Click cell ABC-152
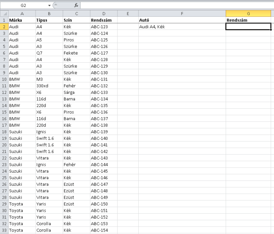The height and width of the screenshot is (234, 274). 104,217
